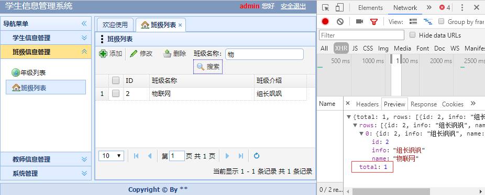
Task: Click the green plus 添加 (add) icon
Action: (x=103, y=54)
